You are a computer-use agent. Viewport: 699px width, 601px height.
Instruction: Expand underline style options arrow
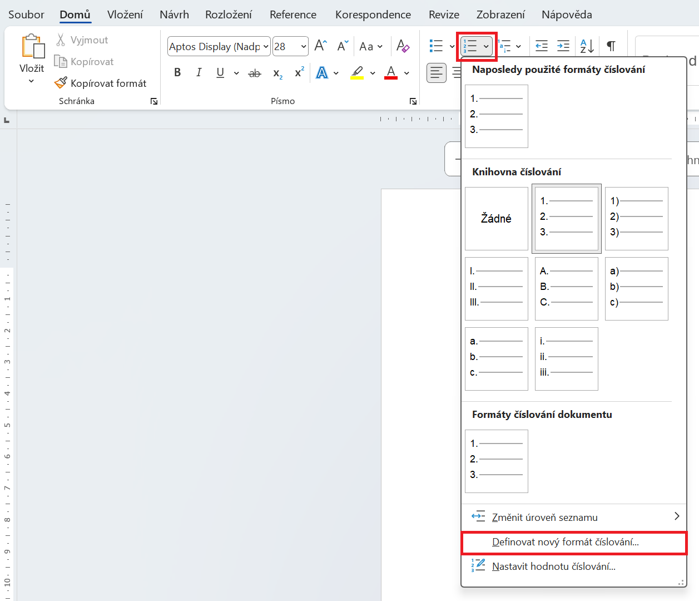point(236,73)
